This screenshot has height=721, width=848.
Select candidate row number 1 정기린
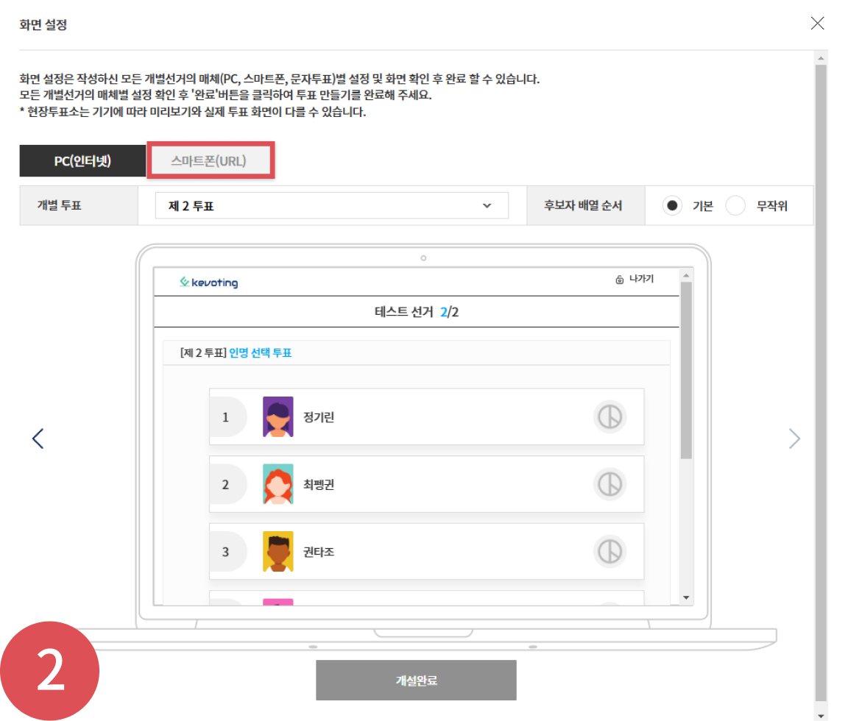[426, 417]
